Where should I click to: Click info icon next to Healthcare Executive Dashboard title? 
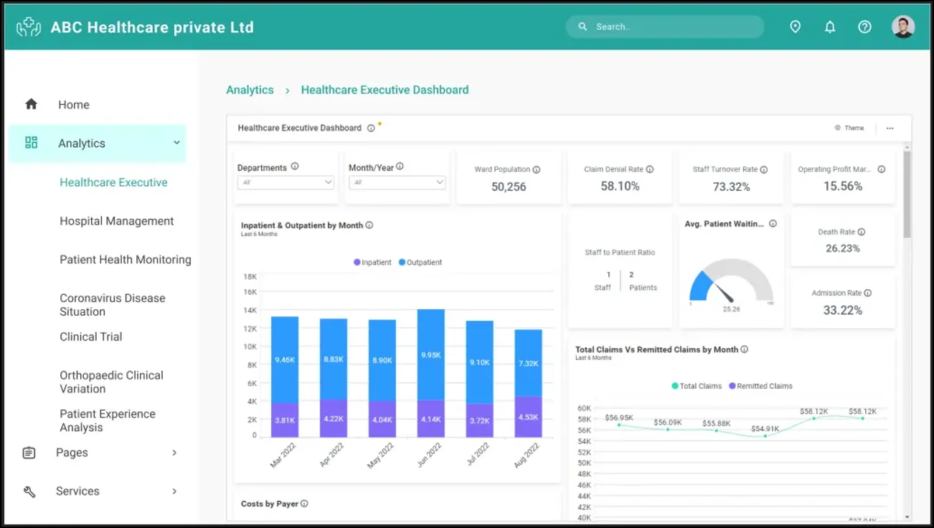point(371,128)
